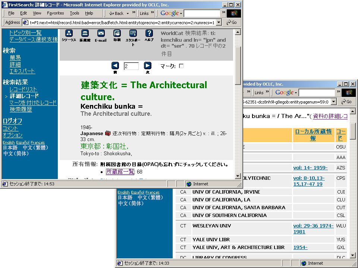Go to previous record with left arrow
Image resolution: width=358 pixels, height=268 pixels.
(x=115, y=66)
